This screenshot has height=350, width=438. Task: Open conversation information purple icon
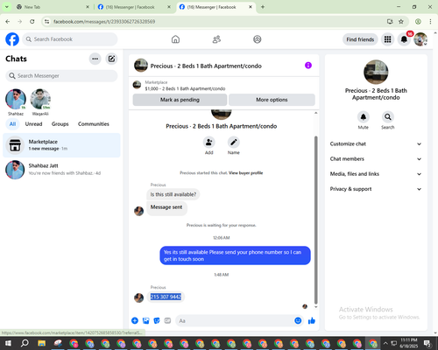(x=308, y=66)
